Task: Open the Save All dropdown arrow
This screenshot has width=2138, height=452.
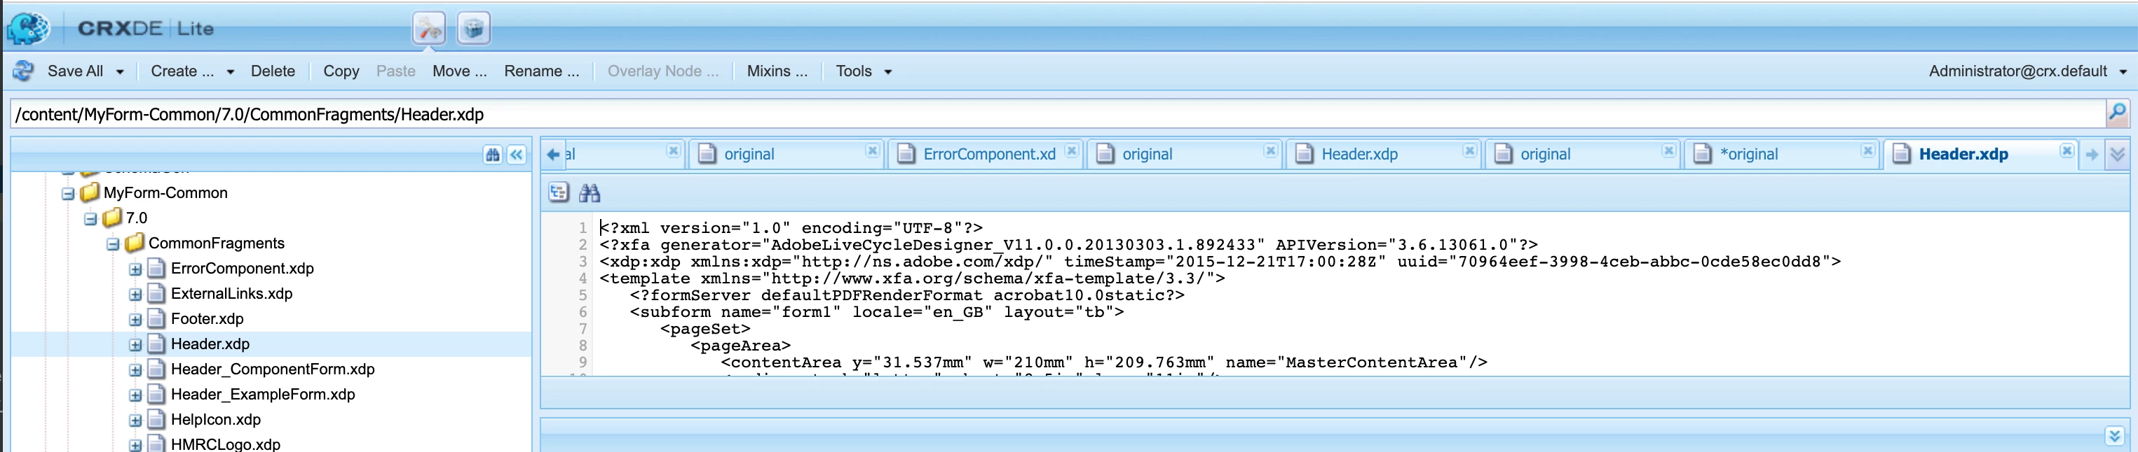Action: 119,72
